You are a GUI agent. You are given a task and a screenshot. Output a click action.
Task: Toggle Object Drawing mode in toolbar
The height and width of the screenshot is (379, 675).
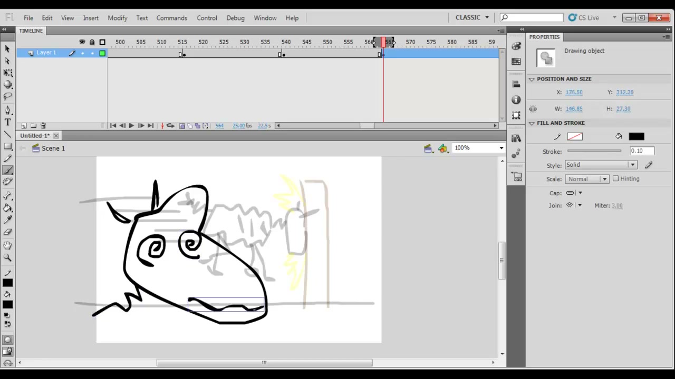pos(7,340)
